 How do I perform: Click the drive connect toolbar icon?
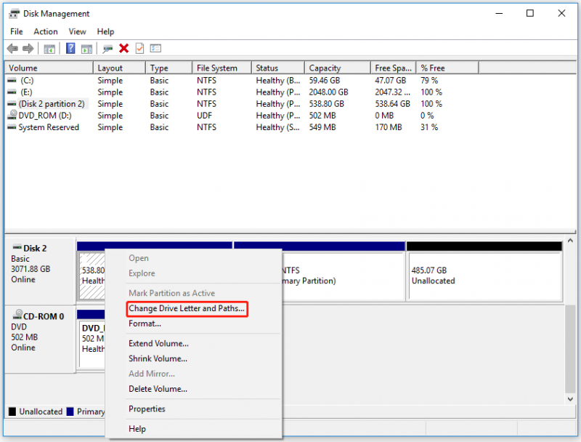click(107, 49)
